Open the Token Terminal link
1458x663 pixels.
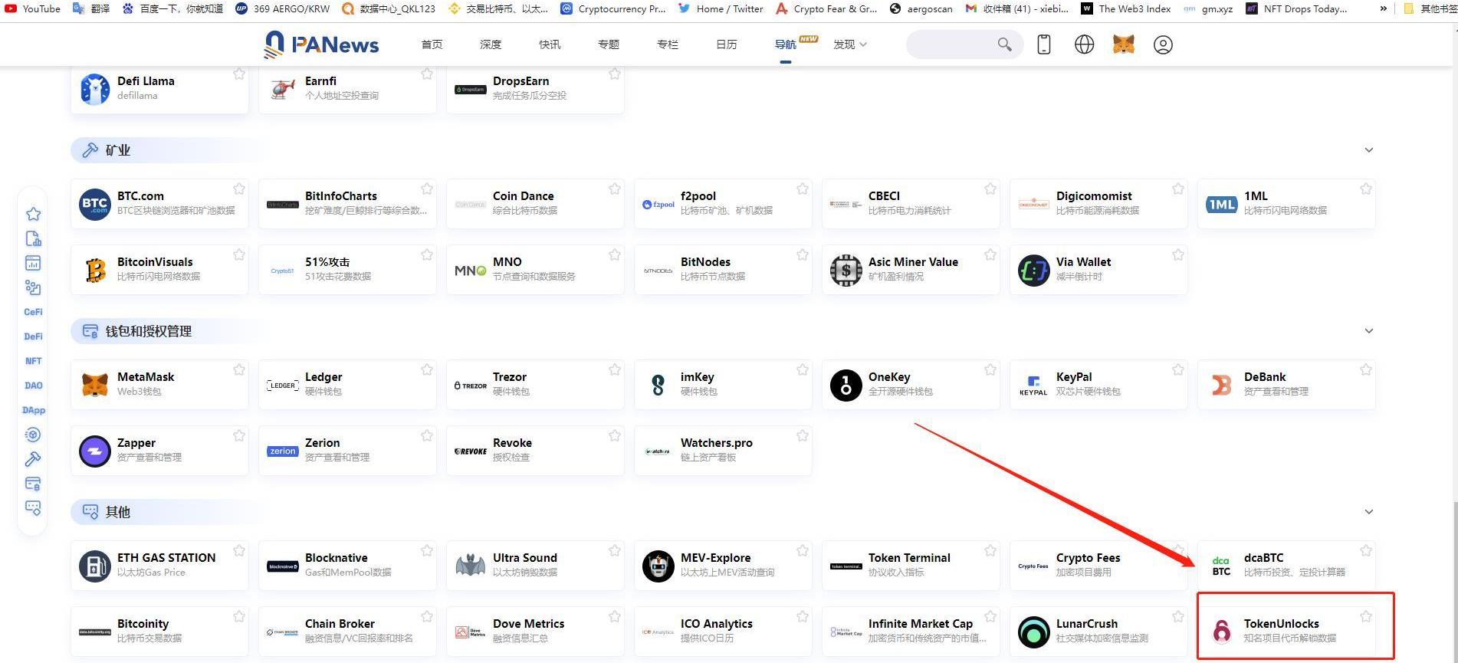point(909,558)
